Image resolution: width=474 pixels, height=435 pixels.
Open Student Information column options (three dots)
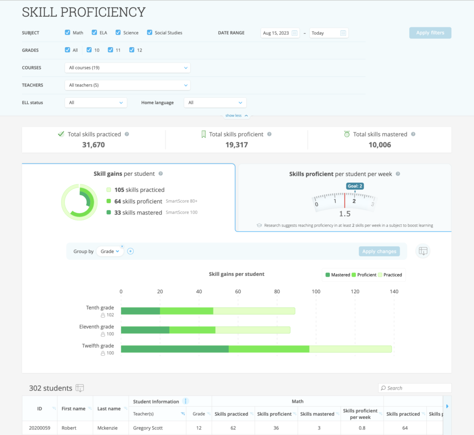coord(185,401)
